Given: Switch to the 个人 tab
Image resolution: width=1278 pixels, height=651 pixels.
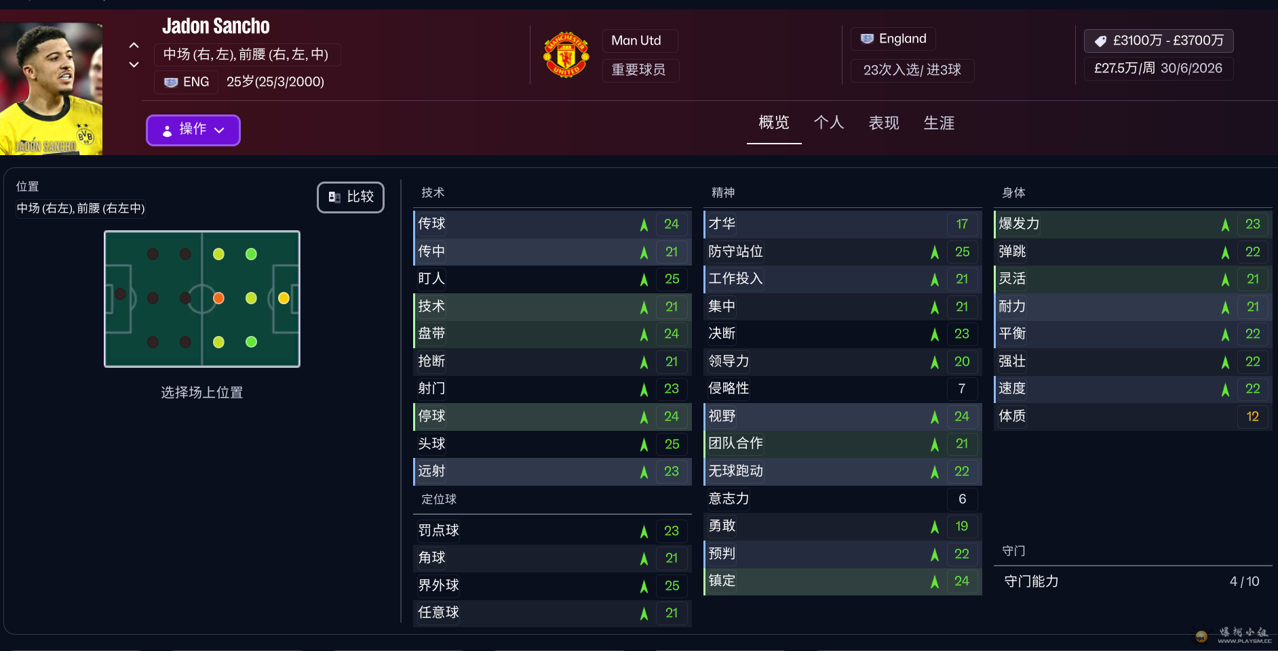Looking at the screenshot, I should [x=829, y=123].
